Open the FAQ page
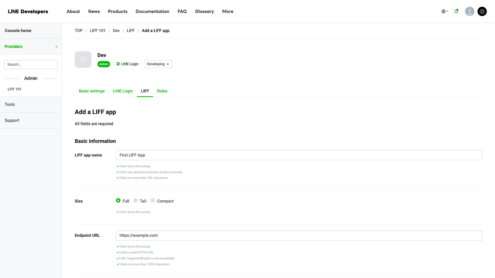 tap(182, 11)
